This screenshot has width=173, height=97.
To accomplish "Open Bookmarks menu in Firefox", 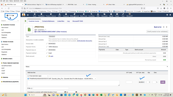I will coord(17,1).
